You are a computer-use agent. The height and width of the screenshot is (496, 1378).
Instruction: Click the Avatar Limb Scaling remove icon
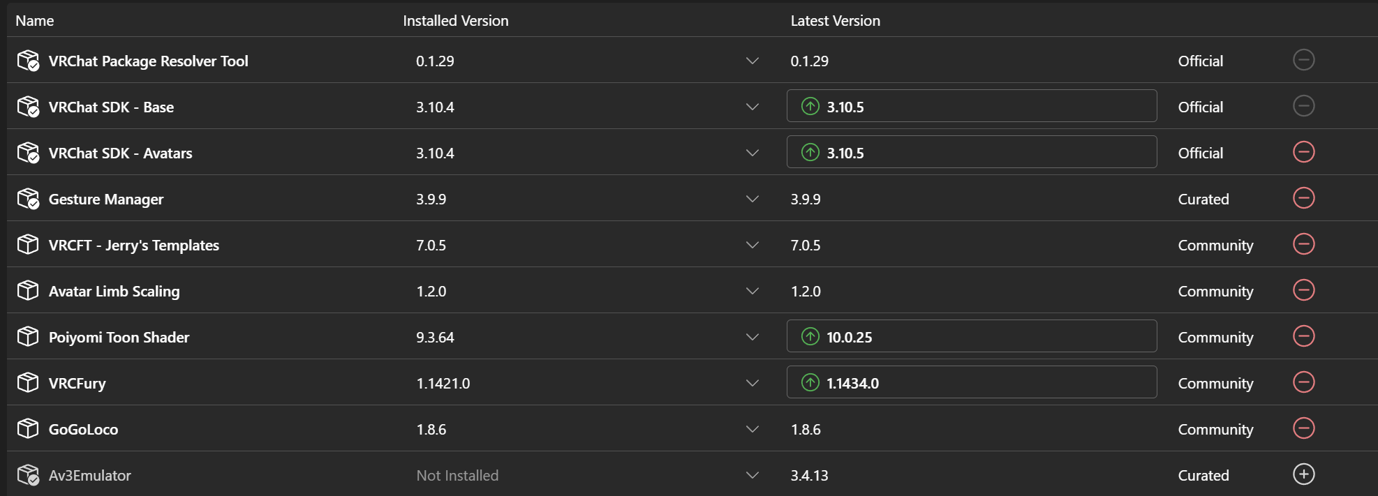click(1303, 290)
